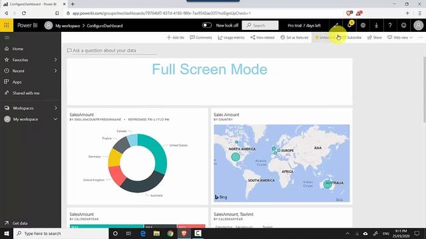426x239 pixels.
Task: Open the account profile avatar in header
Action: coord(419,25)
